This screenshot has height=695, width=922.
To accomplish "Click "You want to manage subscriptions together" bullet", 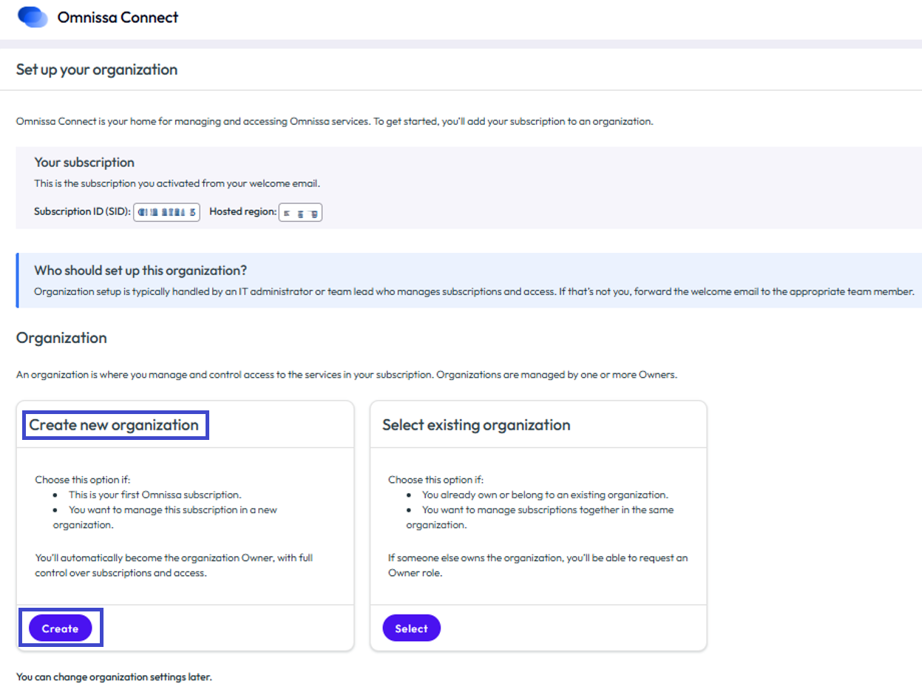I will pyautogui.click(x=540, y=518).
